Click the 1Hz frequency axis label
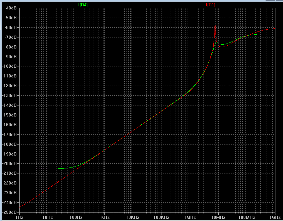The width and height of the screenshot is (283, 221). [19, 217]
